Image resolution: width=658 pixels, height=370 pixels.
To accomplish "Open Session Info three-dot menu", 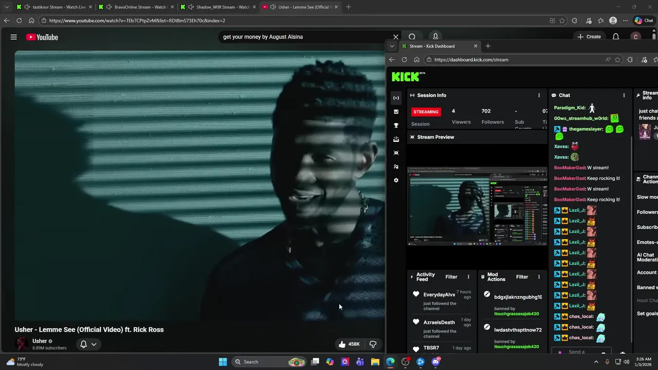I will click(539, 95).
